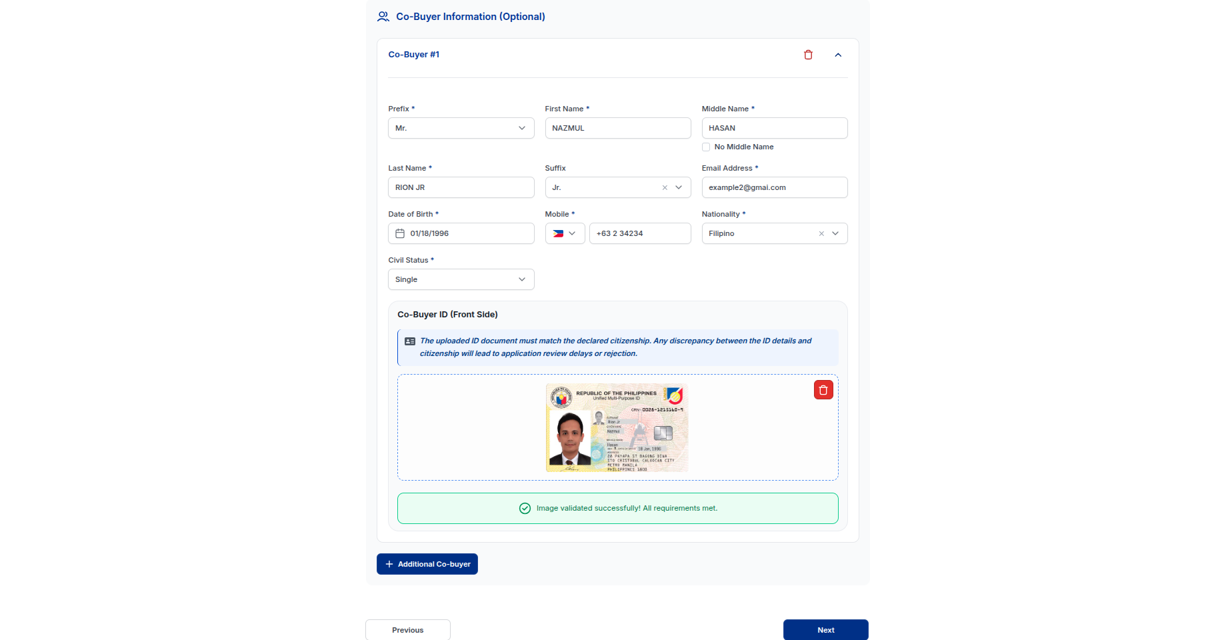Delete Co-Buyer #1 with the red trash icon
Image resolution: width=1232 pixels, height=640 pixels.
tap(808, 55)
